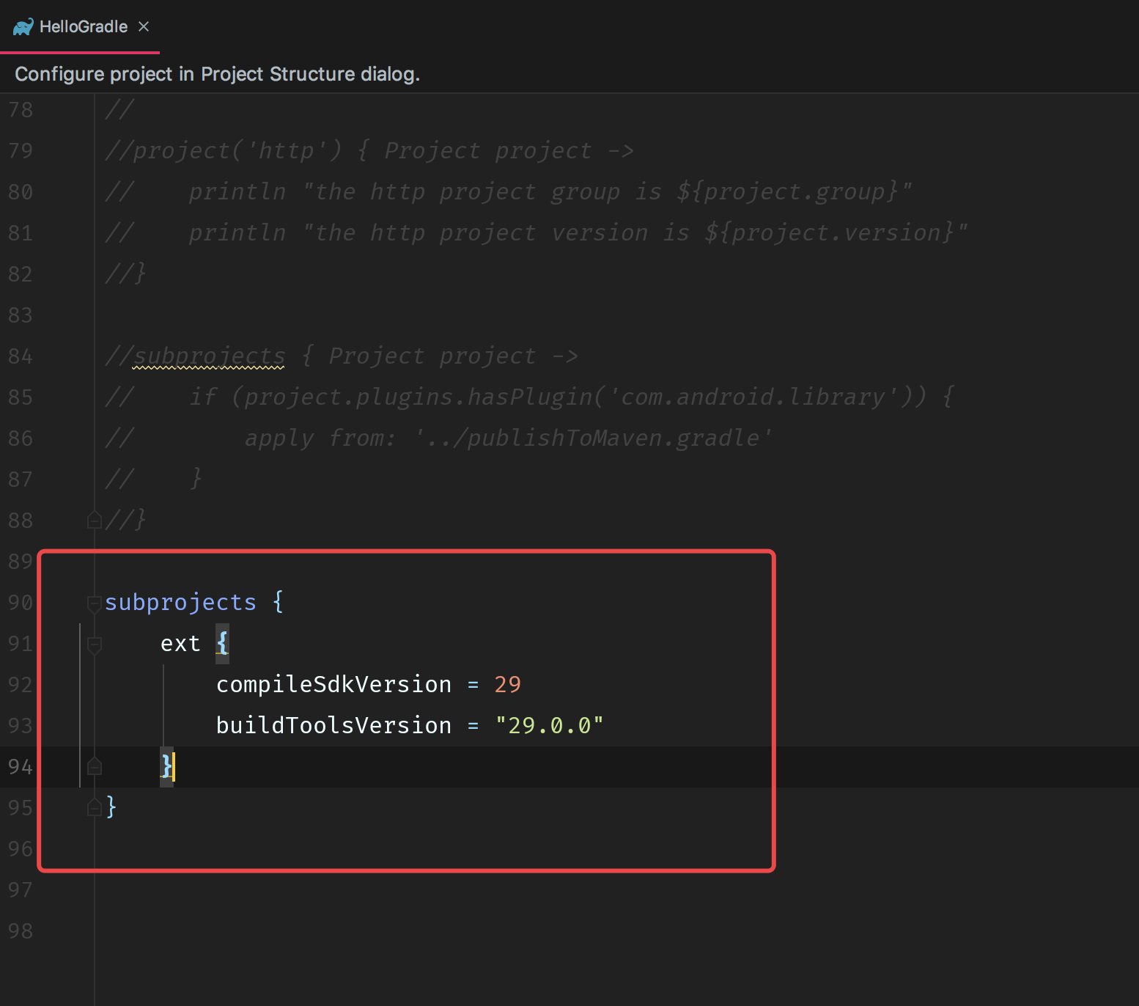Click commented //project('http') on line 79
The image size is (1139, 1006).
(x=224, y=150)
